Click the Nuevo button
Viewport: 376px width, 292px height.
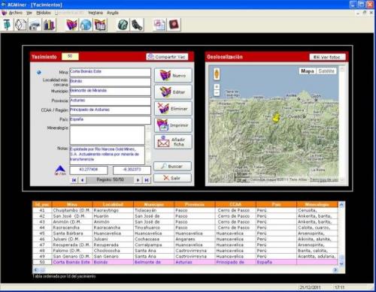[x=173, y=75]
